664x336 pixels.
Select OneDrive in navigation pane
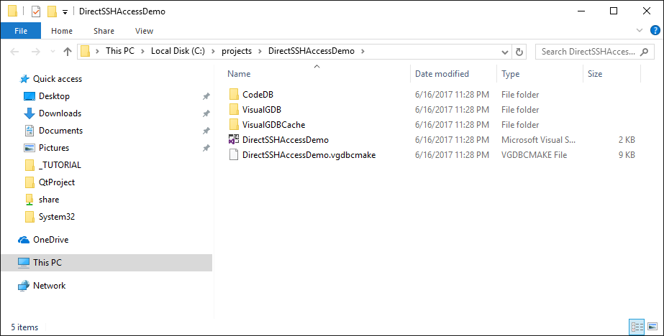[x=50, y=240]
